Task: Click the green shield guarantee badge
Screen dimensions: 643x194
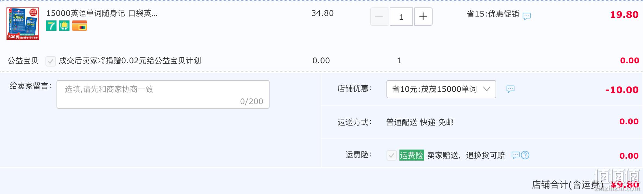Action: pyautogui.click(x=64, y=26)
